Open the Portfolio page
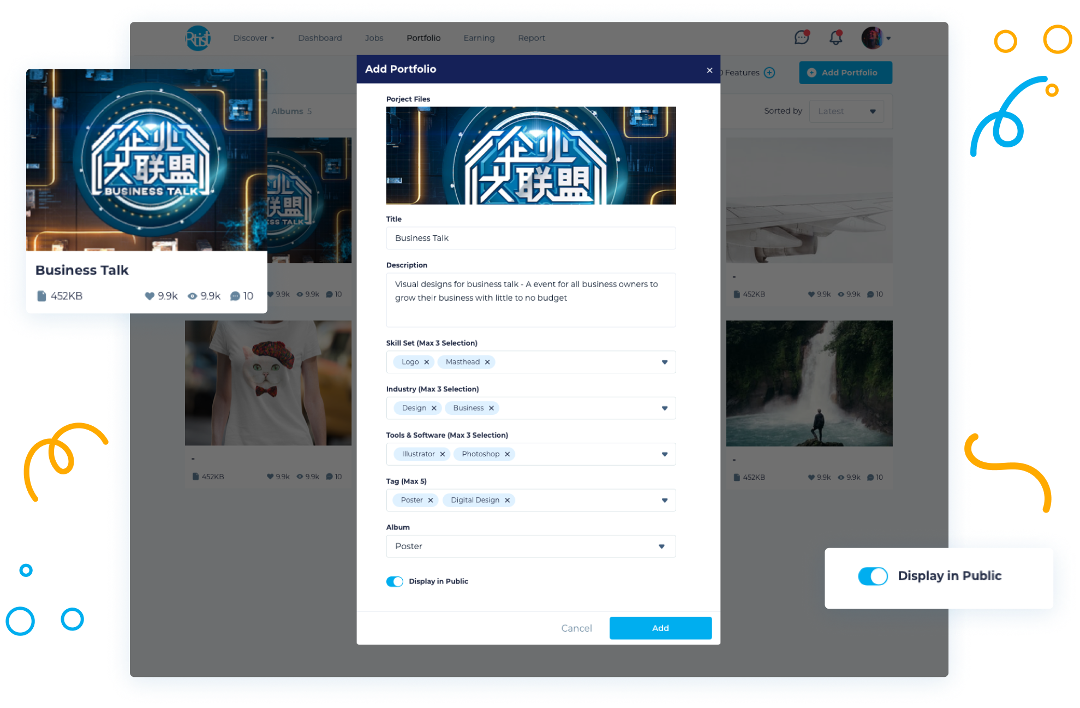The width and height of the screenshot is (1080, 708). pos(423,38)
